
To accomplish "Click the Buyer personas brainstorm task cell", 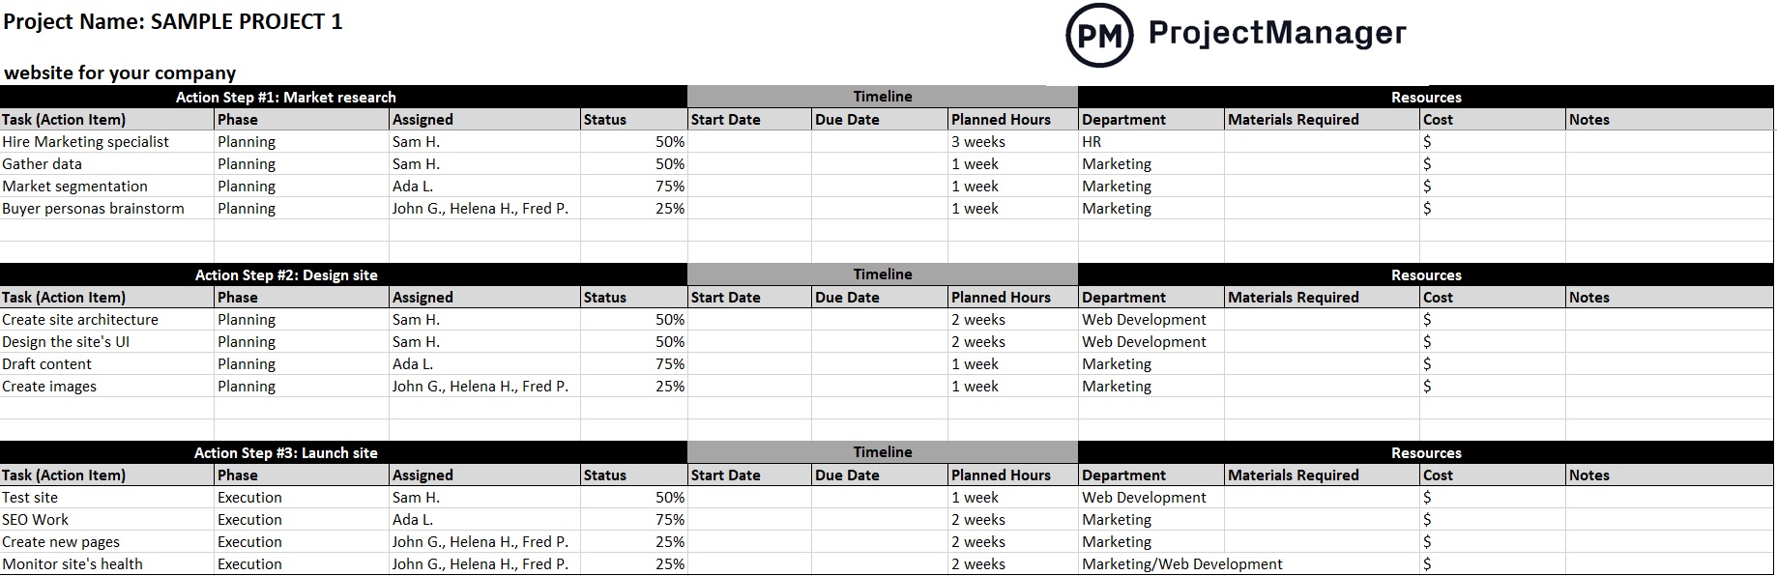I will (x=107, y=208).
